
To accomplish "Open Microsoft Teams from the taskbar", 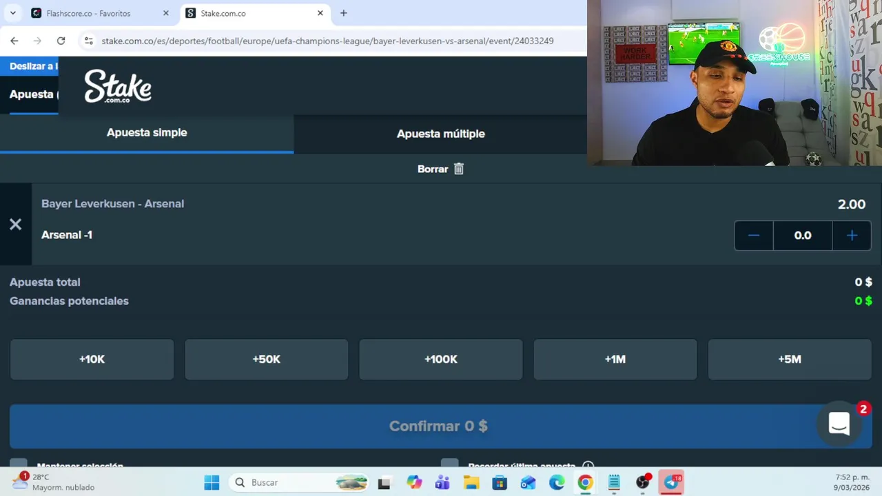I will pyautogui.click(x=442, y=482).
